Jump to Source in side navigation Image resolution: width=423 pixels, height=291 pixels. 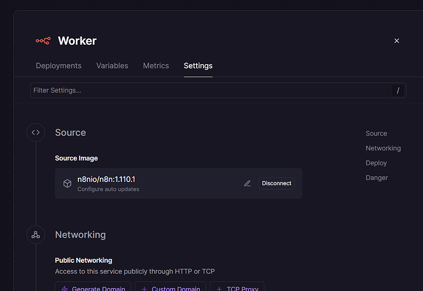click(376, 134)
